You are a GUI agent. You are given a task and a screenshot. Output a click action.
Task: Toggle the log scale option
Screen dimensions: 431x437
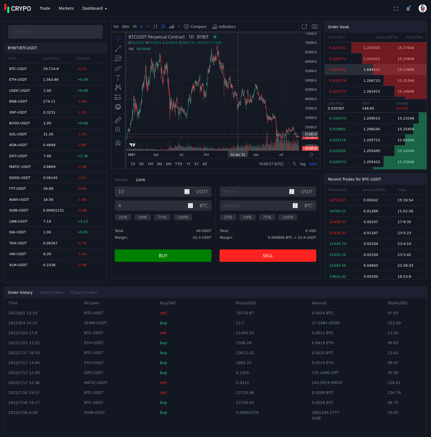click(303, 164)
